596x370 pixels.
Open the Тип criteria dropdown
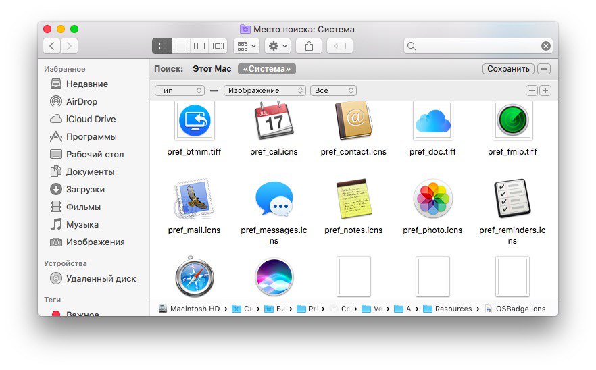180,90
